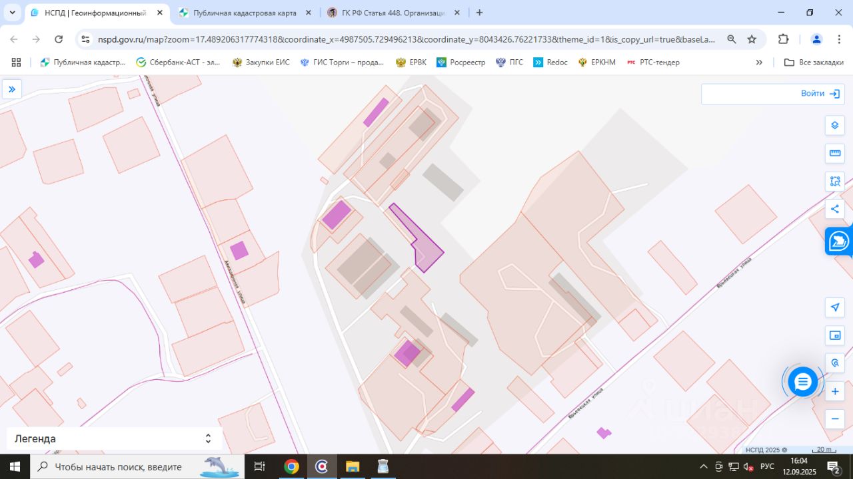Open the blue map assistant widget
Viewport: 853px width, 479px height.
tap(839, 241)
